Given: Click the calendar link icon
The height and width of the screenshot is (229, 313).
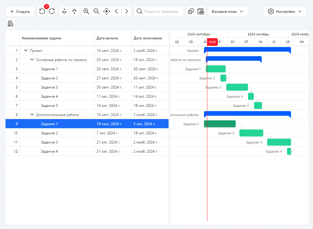Looking at the screenshot, I should 201,11.
